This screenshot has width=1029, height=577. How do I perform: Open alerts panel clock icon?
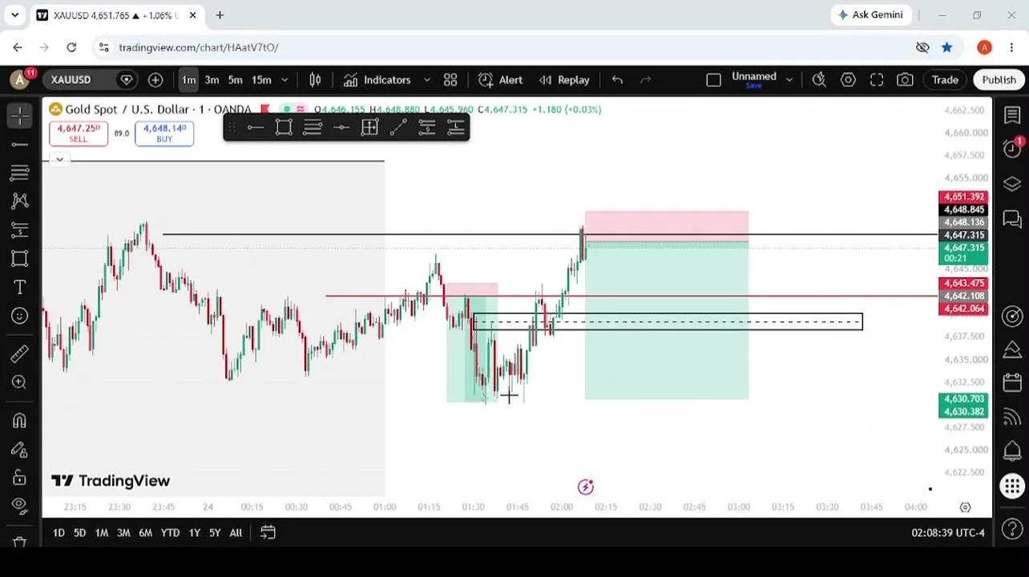coord(1012,149)
